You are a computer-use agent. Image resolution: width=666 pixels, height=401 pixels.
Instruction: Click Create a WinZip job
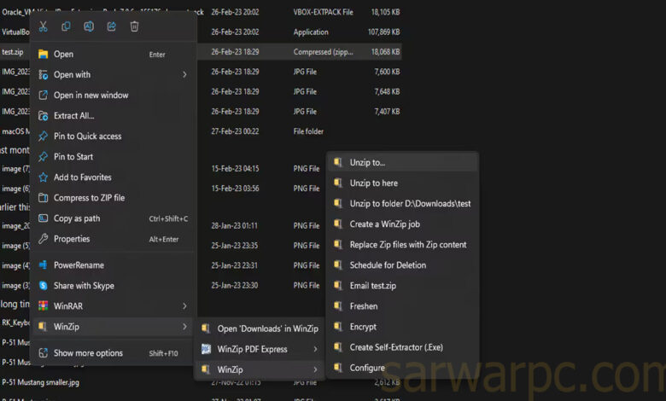point(403,224)
